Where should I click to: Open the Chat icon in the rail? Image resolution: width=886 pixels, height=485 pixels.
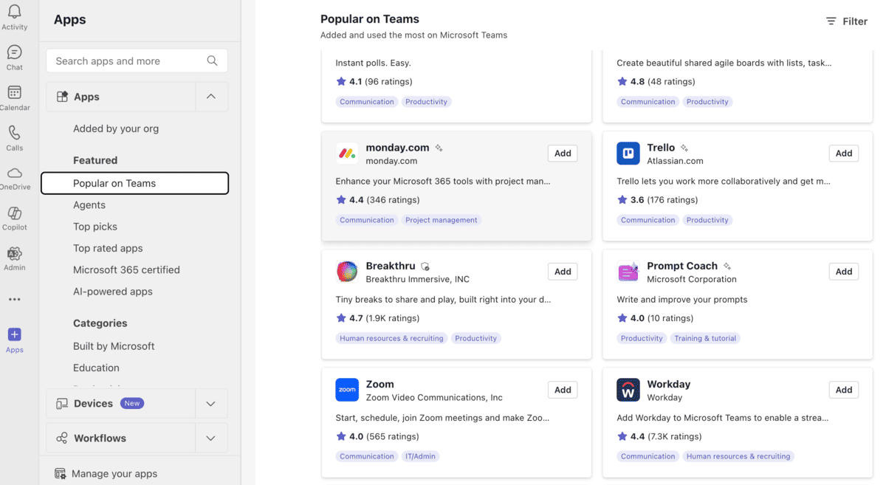coord(14,52)
